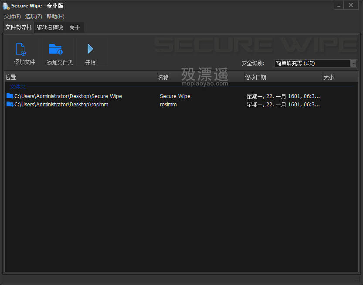Minimize the Secure Wipe window
The image size is (363, 285).
[339, 5]
